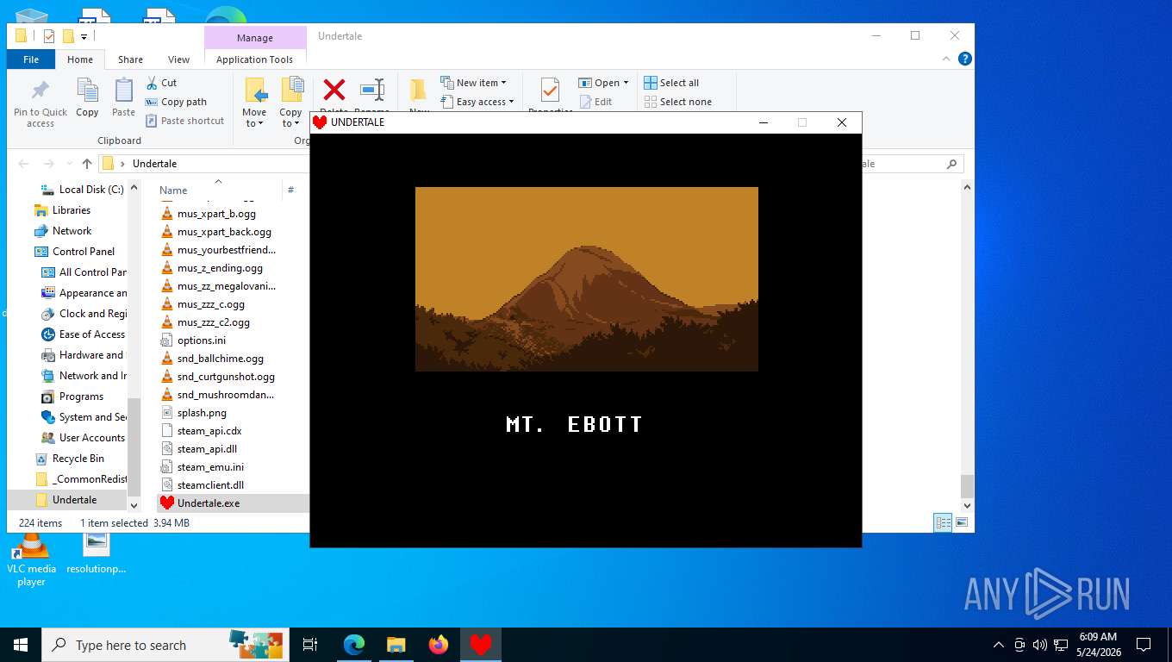Image resolution: width=1172 pixels, height=662 pixels.
Task: Expand the Easy access dropdown
Action: pyautogui.click(x=477, y=102)
